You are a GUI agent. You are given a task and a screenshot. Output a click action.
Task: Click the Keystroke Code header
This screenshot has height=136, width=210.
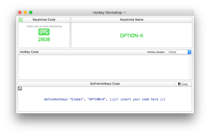pos(44,19)
